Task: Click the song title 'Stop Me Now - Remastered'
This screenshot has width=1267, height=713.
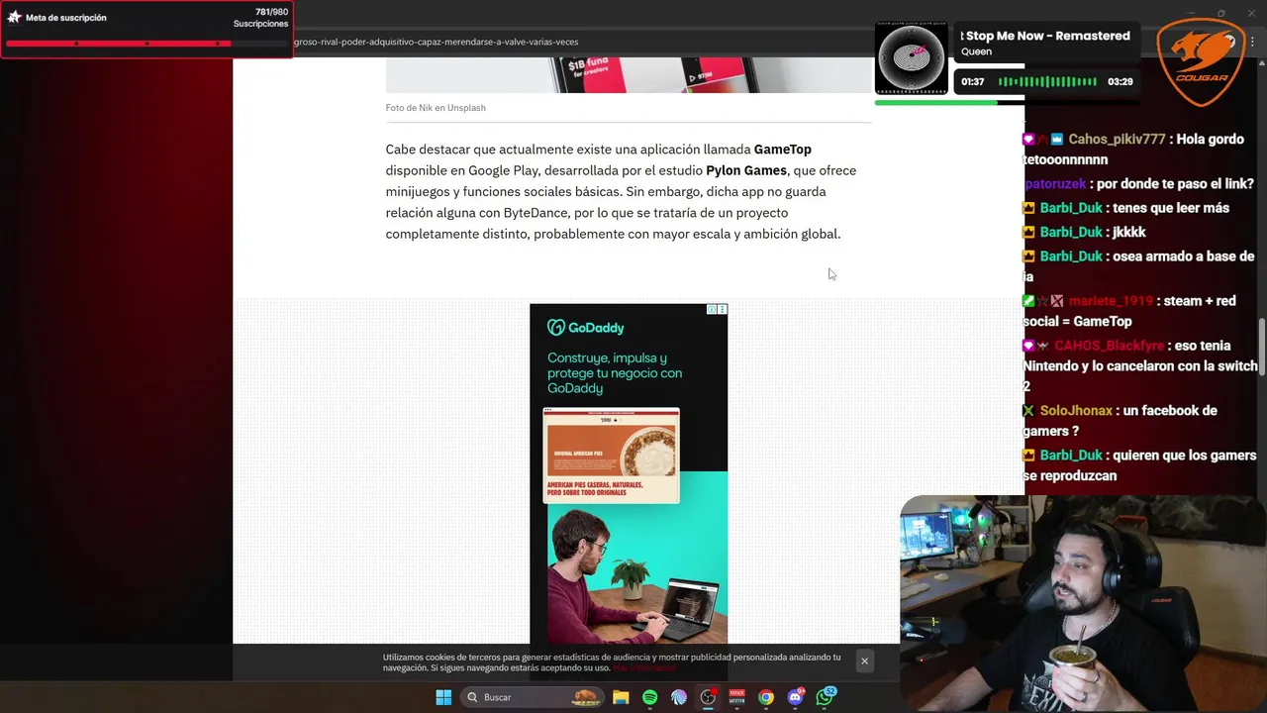Action: pos(1045,36)
